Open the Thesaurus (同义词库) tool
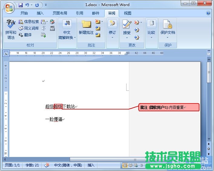Viewport: 214px width, 171px height. coord(29,28)
